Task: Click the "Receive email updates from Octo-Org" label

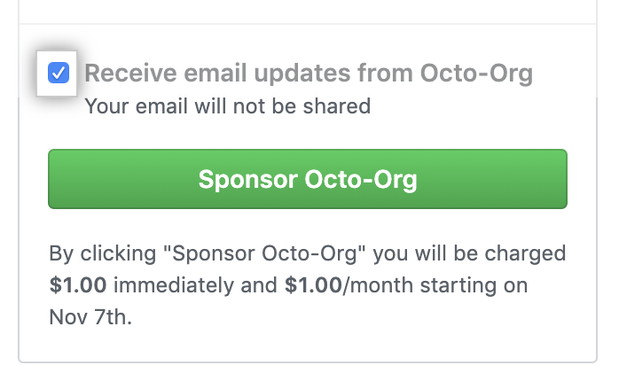Action: 308,74
